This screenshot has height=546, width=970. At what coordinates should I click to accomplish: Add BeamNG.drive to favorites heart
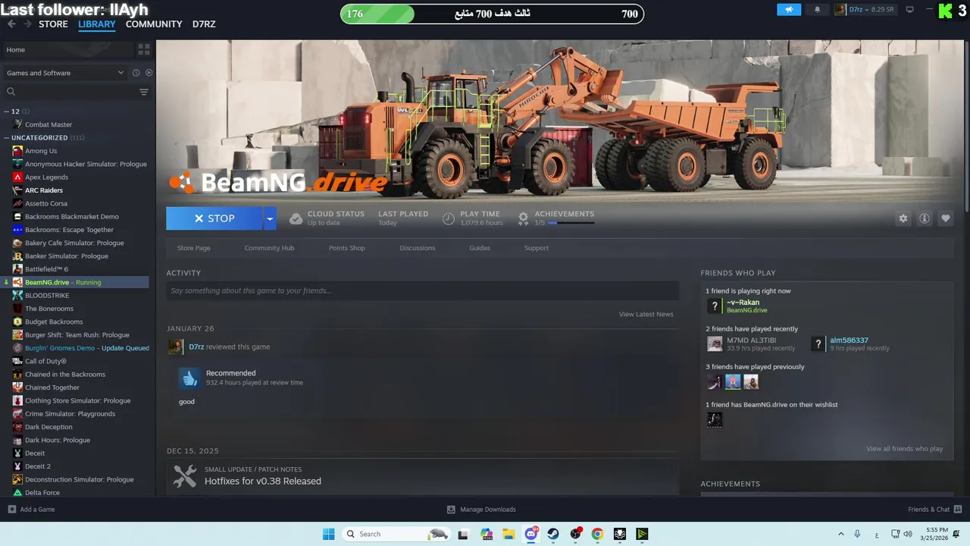tap(945, 218)
